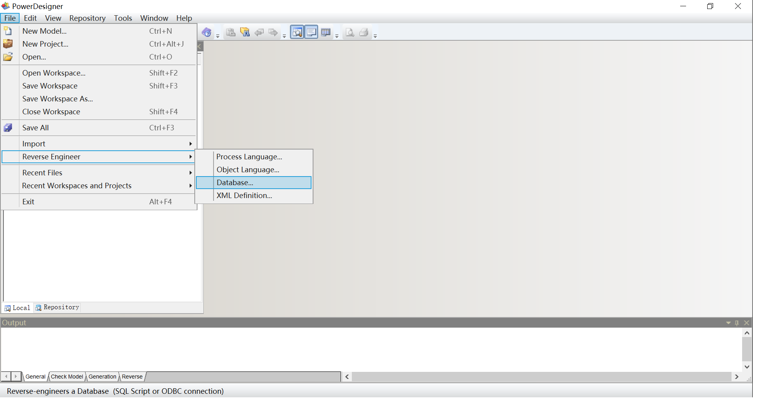The image size is (766, 420).
Task: Open the help book toolbar icon
Action: tap(206, 32)
